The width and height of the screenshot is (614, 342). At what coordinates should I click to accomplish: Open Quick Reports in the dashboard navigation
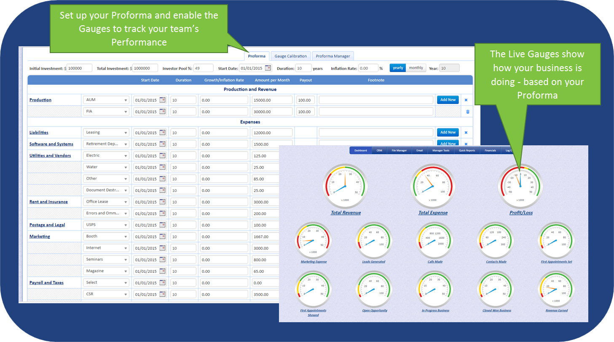point(467,150)
